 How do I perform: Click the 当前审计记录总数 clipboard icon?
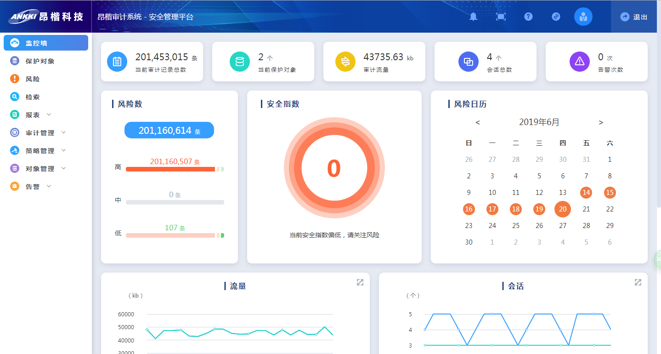click(x=117, y=62)
